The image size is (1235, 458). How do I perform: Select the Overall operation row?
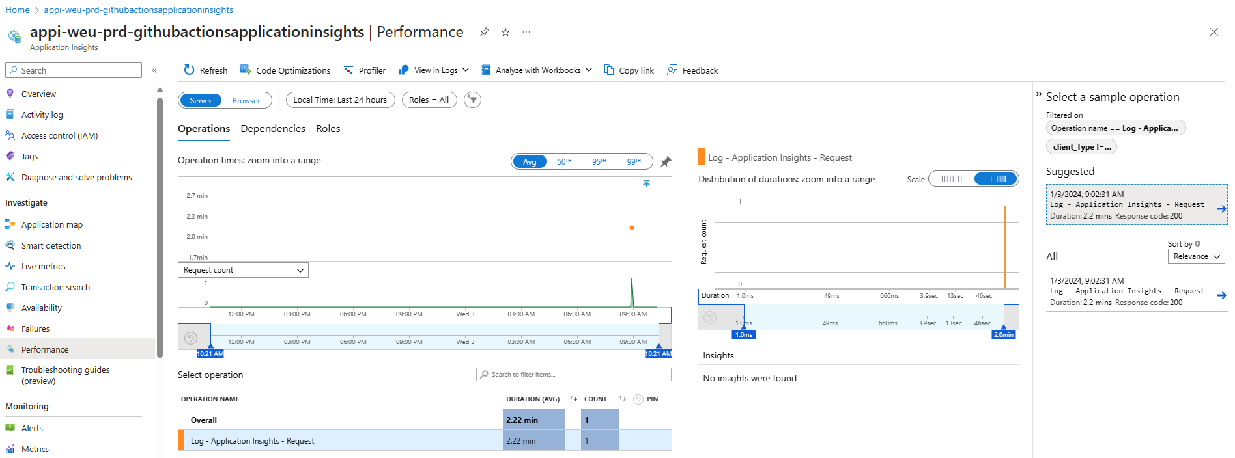click(x=425, y=420)
